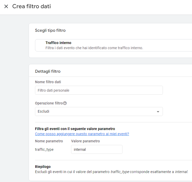The image size is (192, 182).
Task: Click the Traffico interno description text
Action: [x=94, y=48]
